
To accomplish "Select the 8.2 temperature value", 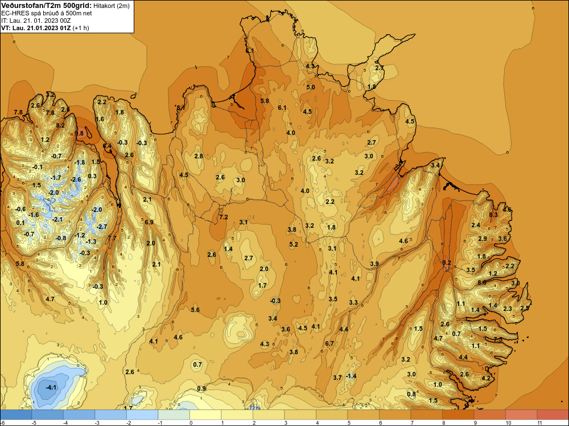I will coord(60,125).
